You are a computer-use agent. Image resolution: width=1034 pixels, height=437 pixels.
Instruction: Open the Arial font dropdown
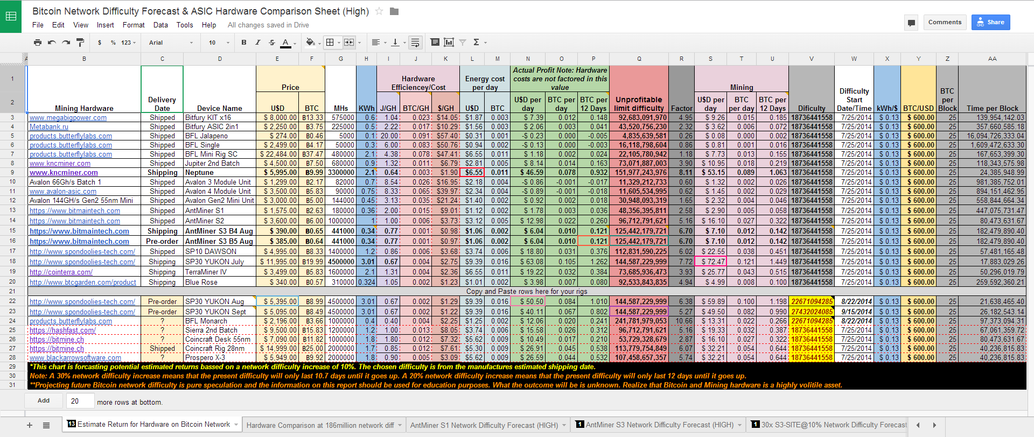171,43
